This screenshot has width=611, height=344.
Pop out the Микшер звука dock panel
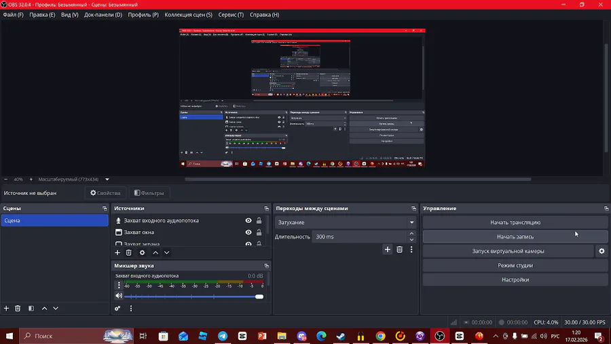pyautogui.click(x=267, y=266)
